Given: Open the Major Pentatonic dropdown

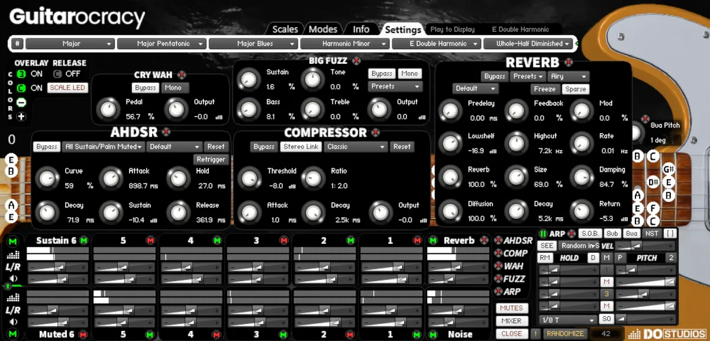Looking at the screenshot, I should click(162, 44).
